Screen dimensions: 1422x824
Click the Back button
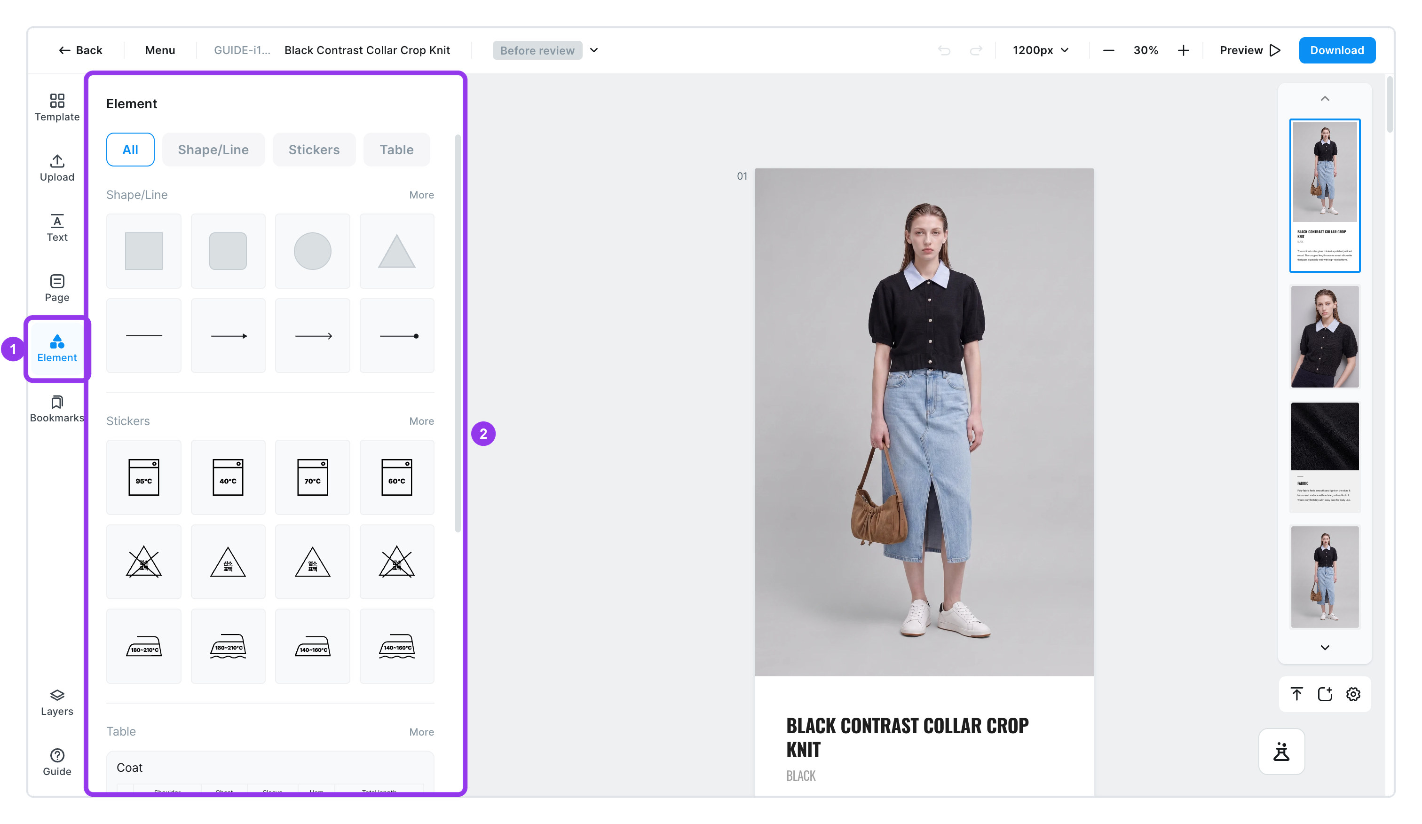tap(81, 50)
